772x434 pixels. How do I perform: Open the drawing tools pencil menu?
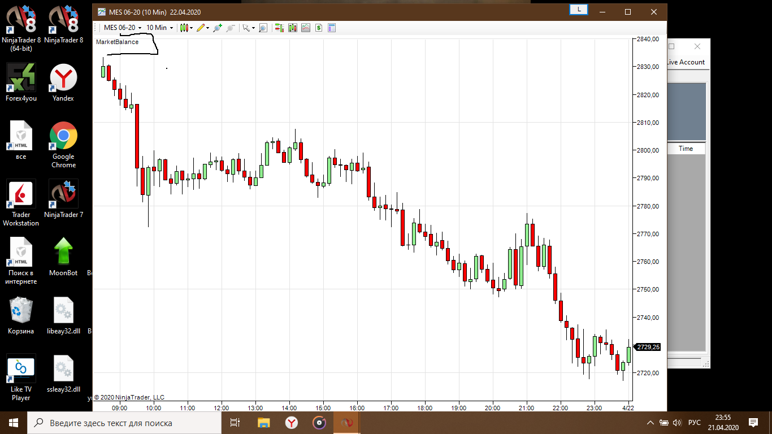tap(202, 28)
